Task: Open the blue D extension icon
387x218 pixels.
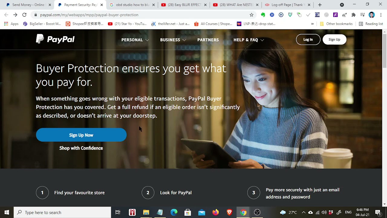Action: coord(272,15)
